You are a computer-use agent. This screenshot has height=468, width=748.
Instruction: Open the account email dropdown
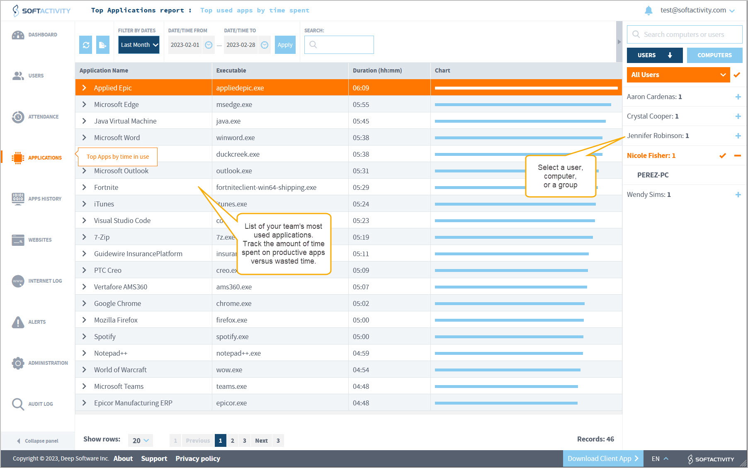[698, 10]
